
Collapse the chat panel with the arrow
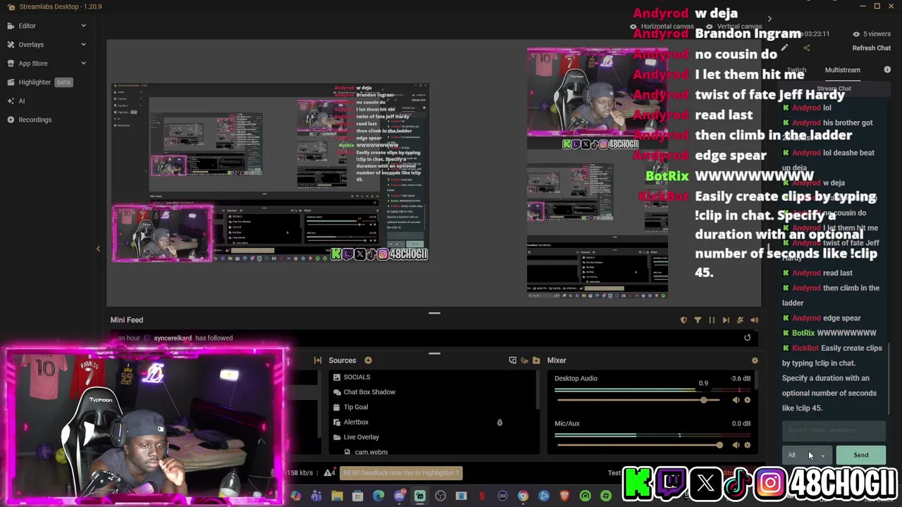pos(770,19)
